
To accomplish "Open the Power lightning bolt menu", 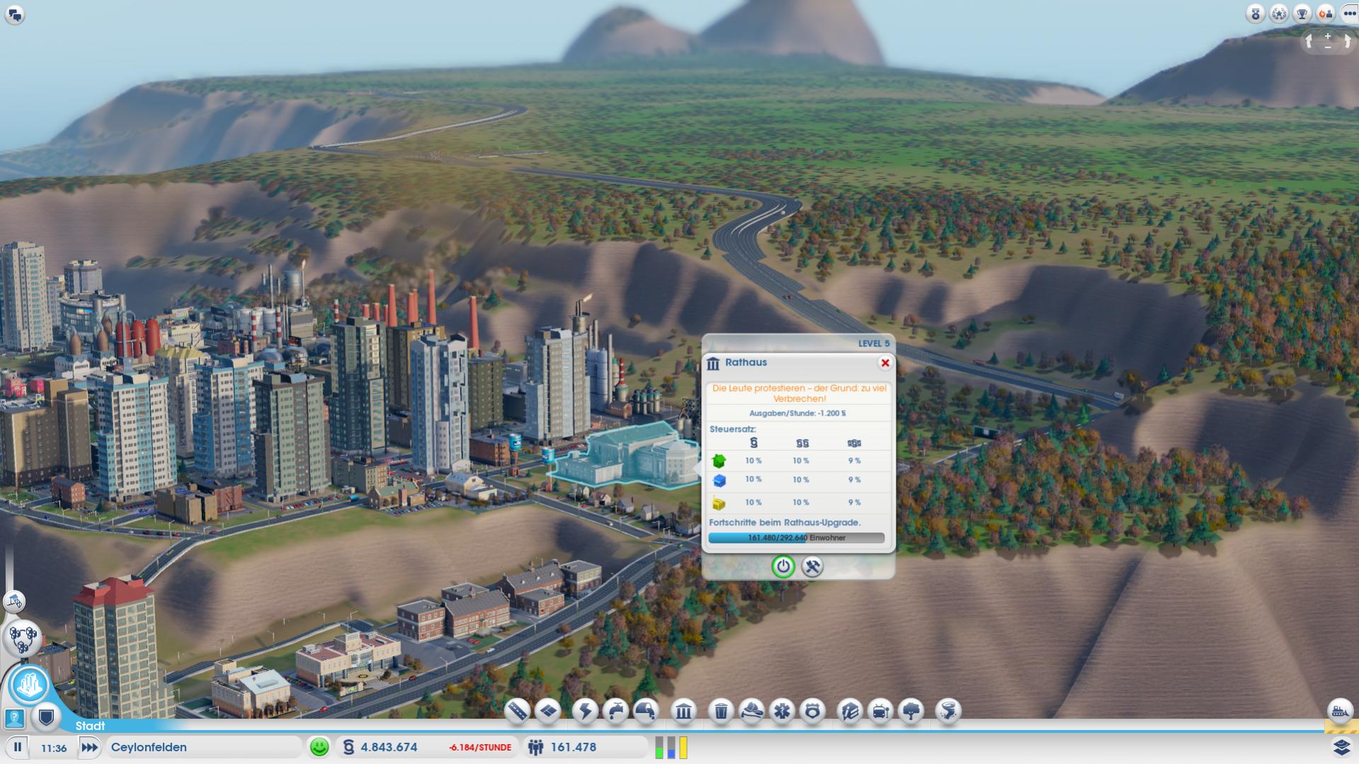I will pos(585,710).
